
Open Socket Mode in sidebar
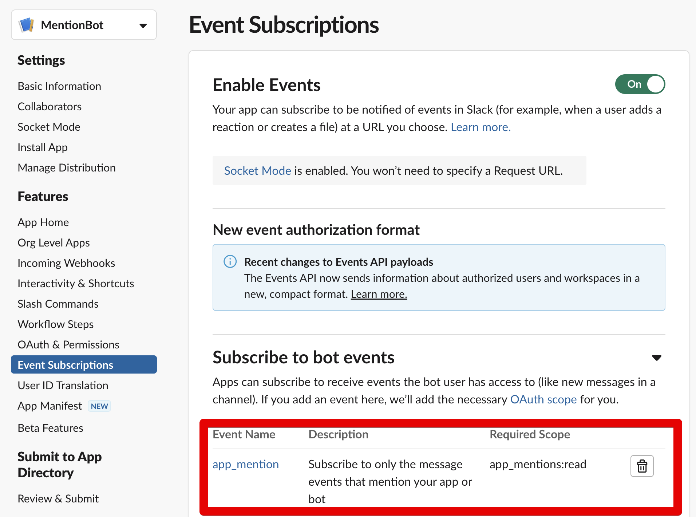[x=49, y=127]
